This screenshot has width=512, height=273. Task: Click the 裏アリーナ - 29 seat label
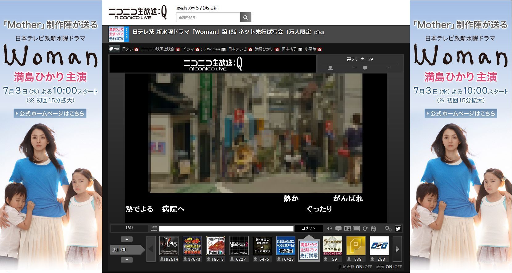click(x=360, y=59)
